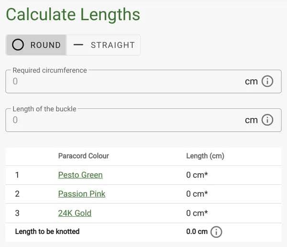Image resolution: width=287 pixels, height=247 pixels.
Task: Open the Pesto Green paracord link
Action: point(80,175)
